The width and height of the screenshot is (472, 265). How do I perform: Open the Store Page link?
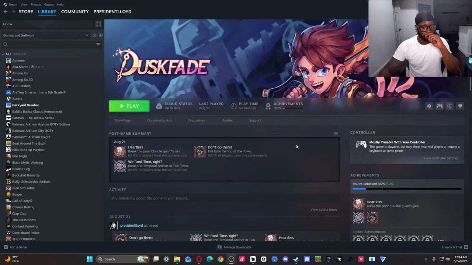[x=122, y=120]
